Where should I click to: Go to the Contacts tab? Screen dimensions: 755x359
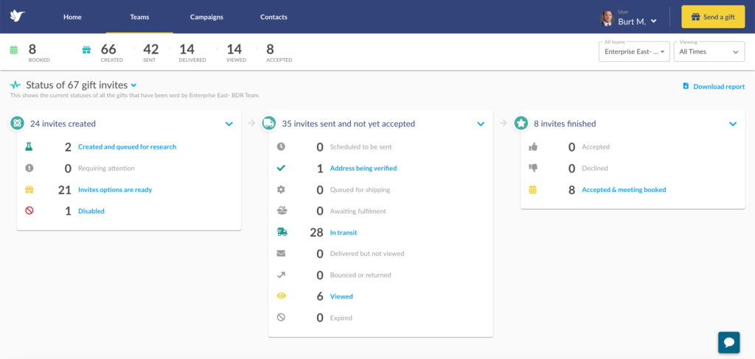[x=274, y=17]
